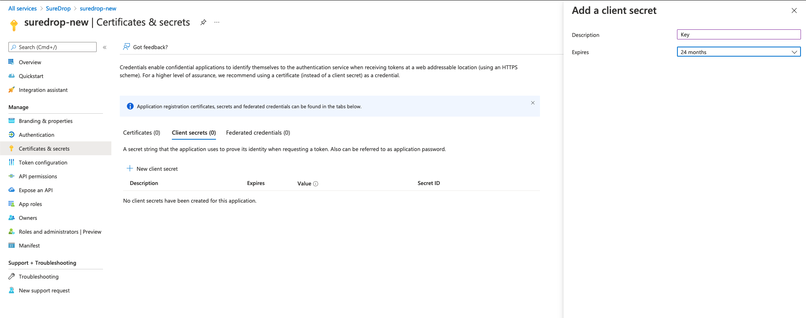Click the Description column header
Image resolution: width=806 pixels, height=318 pixels.
pos(144,183)
